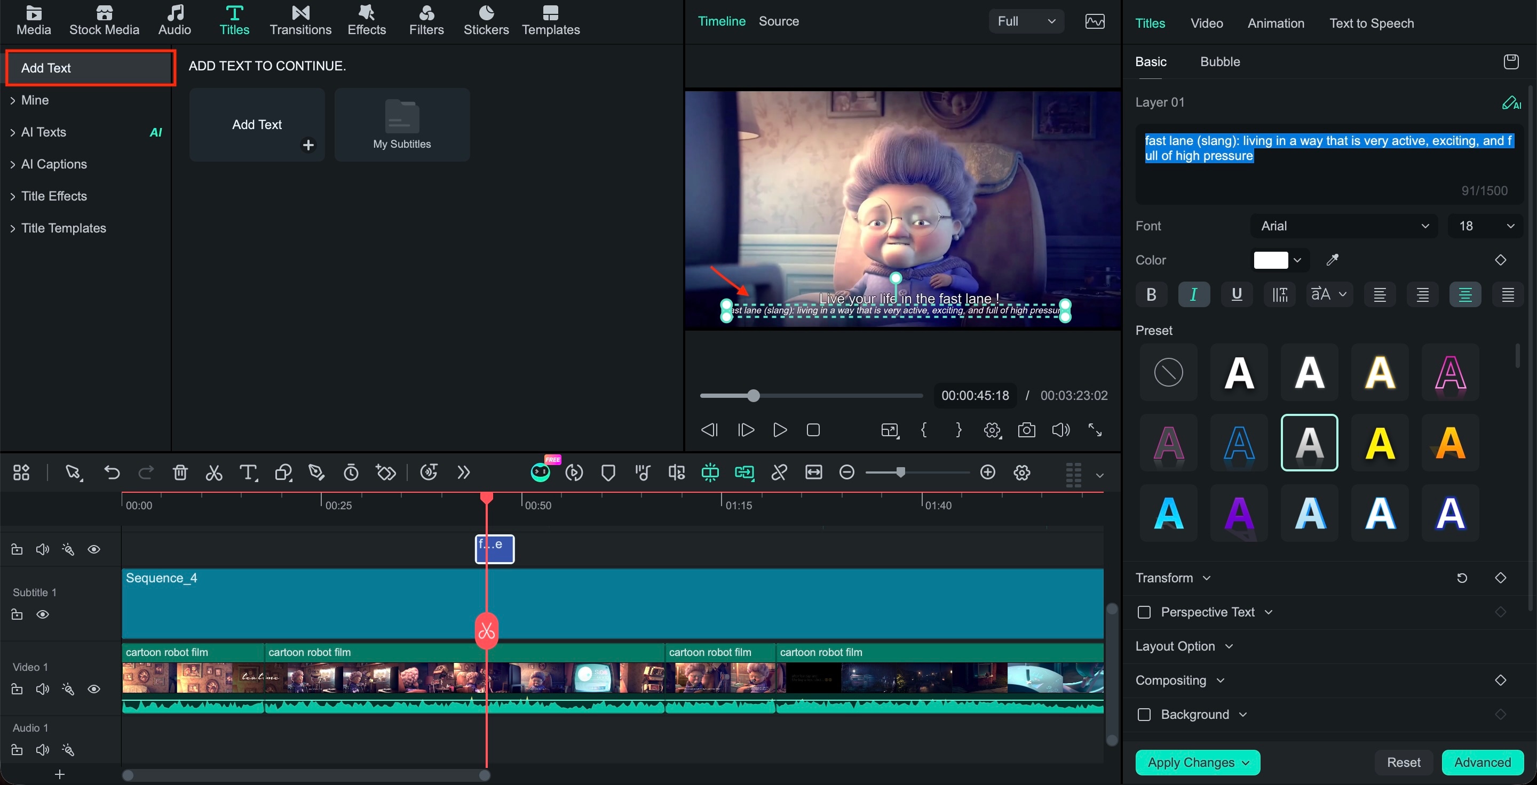
Task: Click the speed stopwatch icon
Action: click(351, 472)
